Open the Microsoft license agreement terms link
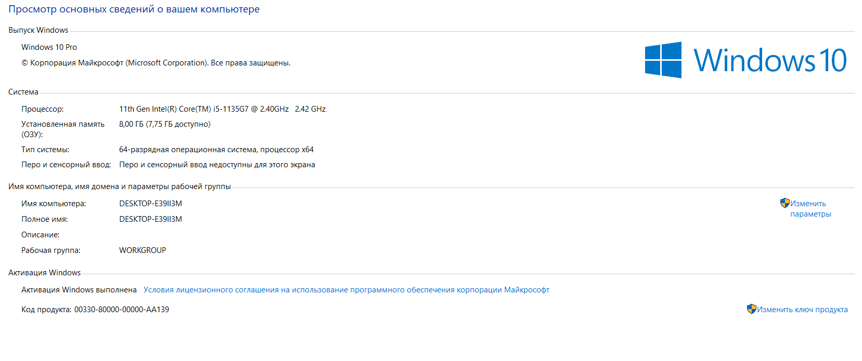The image size is (862, 361). click(346, 290)
